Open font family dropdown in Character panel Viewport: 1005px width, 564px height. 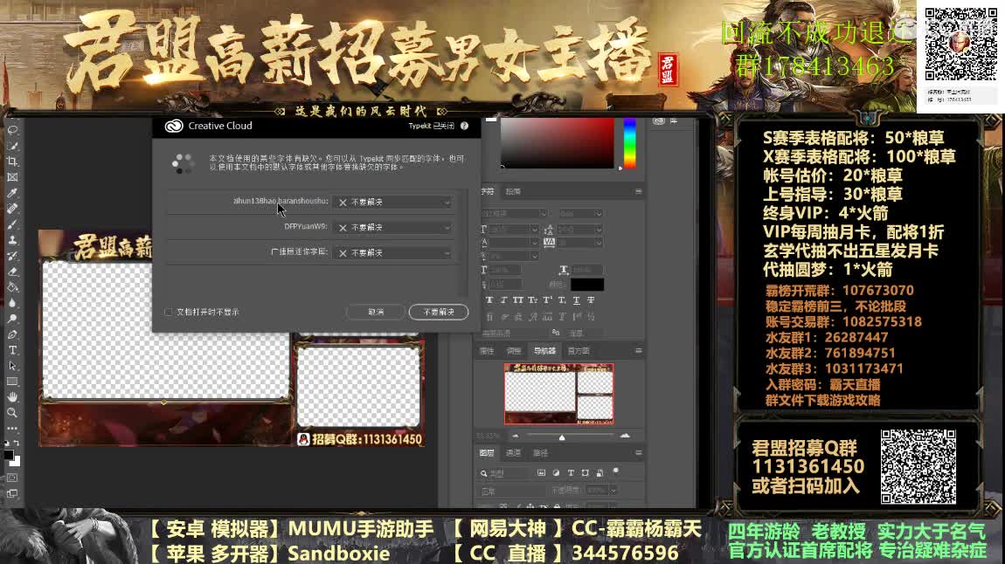coord(543,213)
